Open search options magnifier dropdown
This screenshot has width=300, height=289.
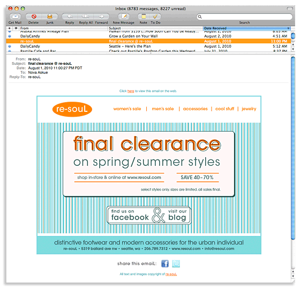(x=200, y=17)
